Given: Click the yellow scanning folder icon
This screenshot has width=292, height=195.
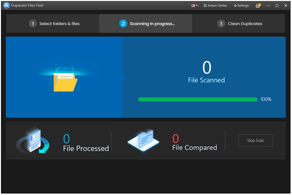Looking at the screenshot, I should pyautogui.click(x=65, y=80).
